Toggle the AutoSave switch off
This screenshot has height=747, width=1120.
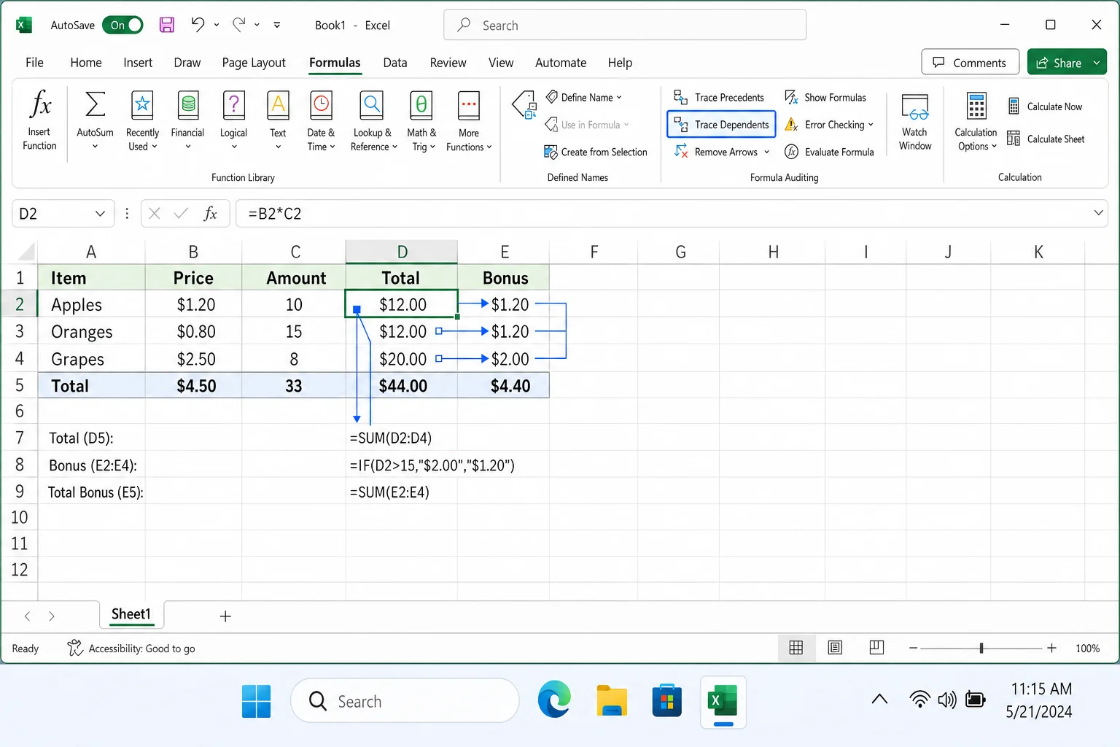click(x=122, y=25)
